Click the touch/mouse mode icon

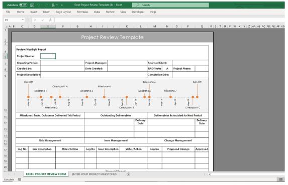coord(53,5)
